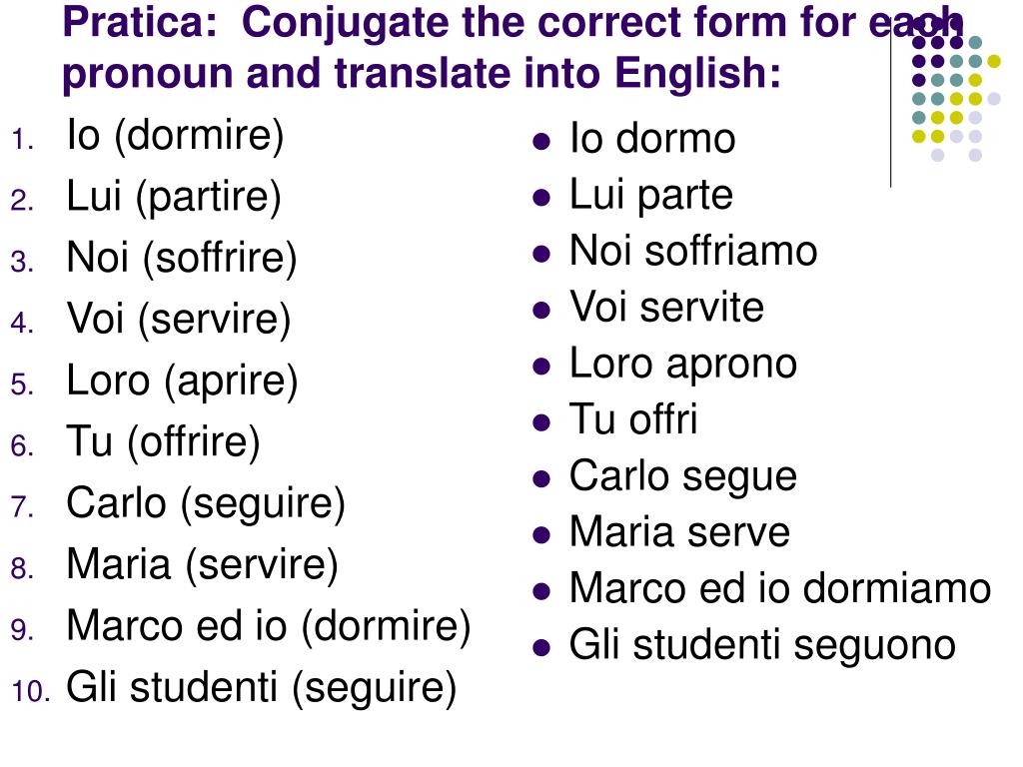Select the slide title starting with "Pratica"

tap(512, 47)
